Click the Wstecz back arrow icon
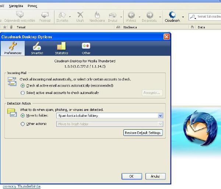The width and height of the screenshot is (221, 189). pos(131,17)
